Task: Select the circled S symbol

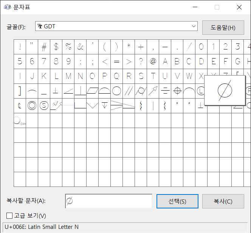Action: [x=44, y=106]
